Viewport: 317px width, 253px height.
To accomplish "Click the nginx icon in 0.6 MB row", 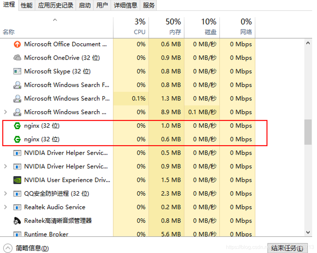I will pyautogui.click(x=17, y=139).
